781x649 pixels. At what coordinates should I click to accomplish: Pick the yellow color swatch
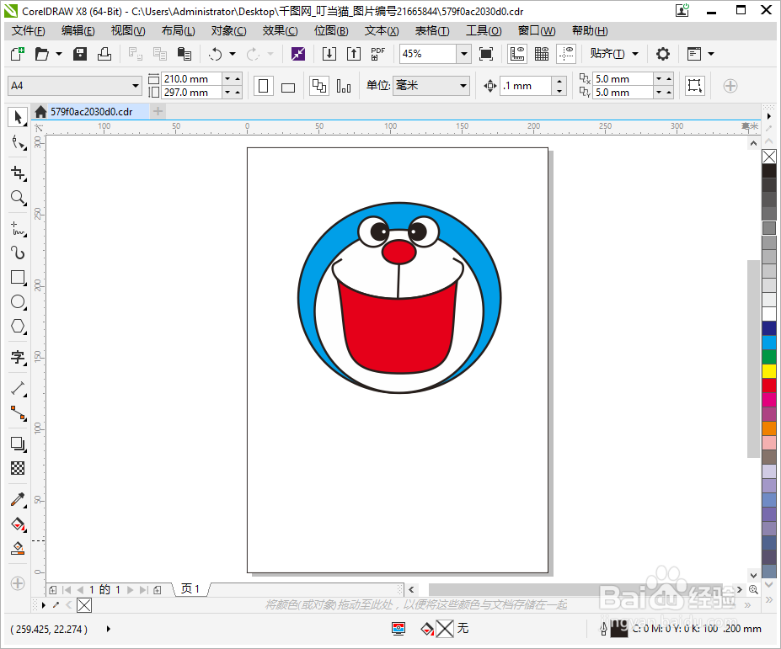click(769, 371)
